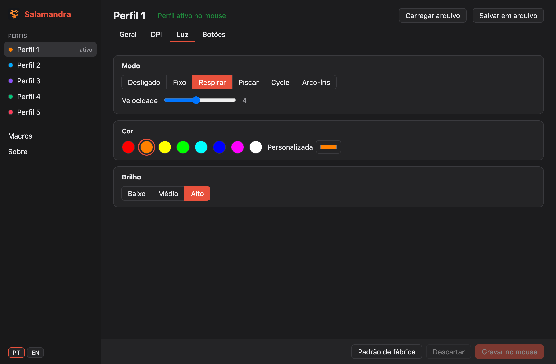This screenshot has width=556, height=364.
Task: Go to the Luz tab
Action: 182,34
